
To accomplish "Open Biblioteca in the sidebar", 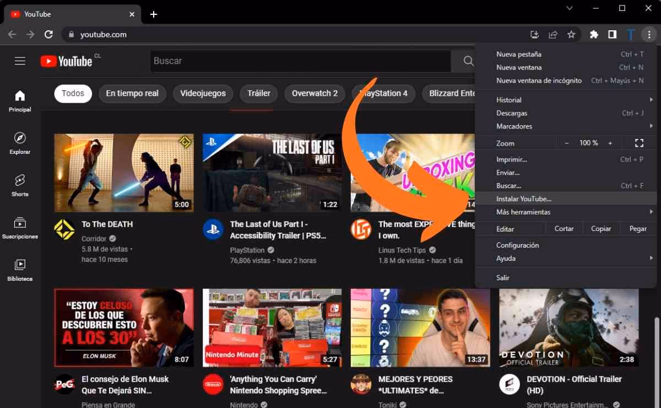I will pos(20,271).
